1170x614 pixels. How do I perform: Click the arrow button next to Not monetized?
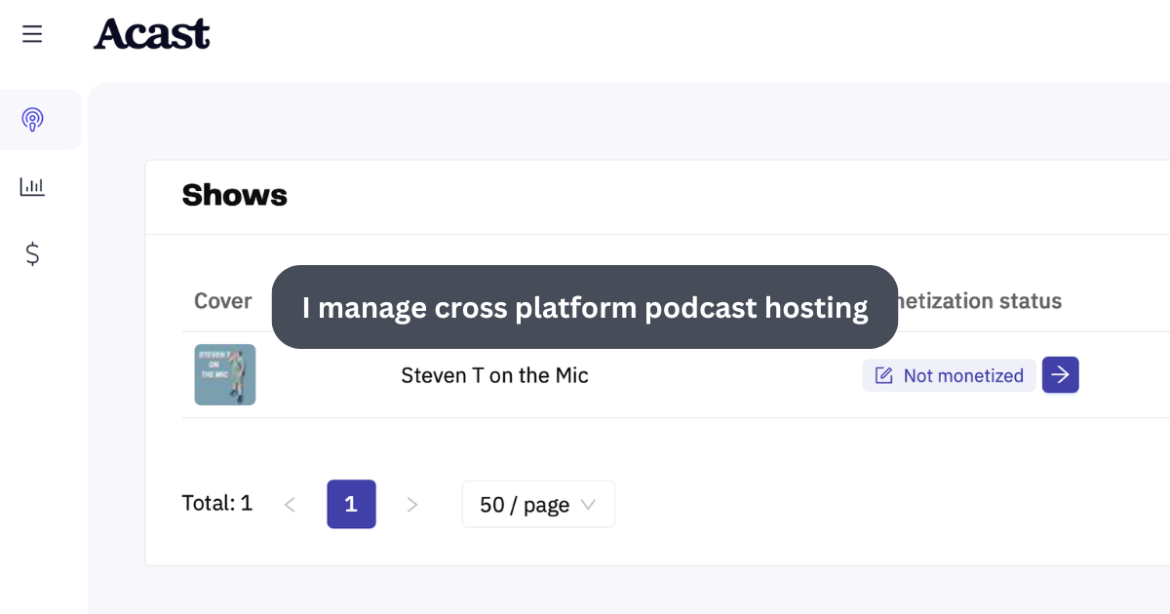point(1061,375)
